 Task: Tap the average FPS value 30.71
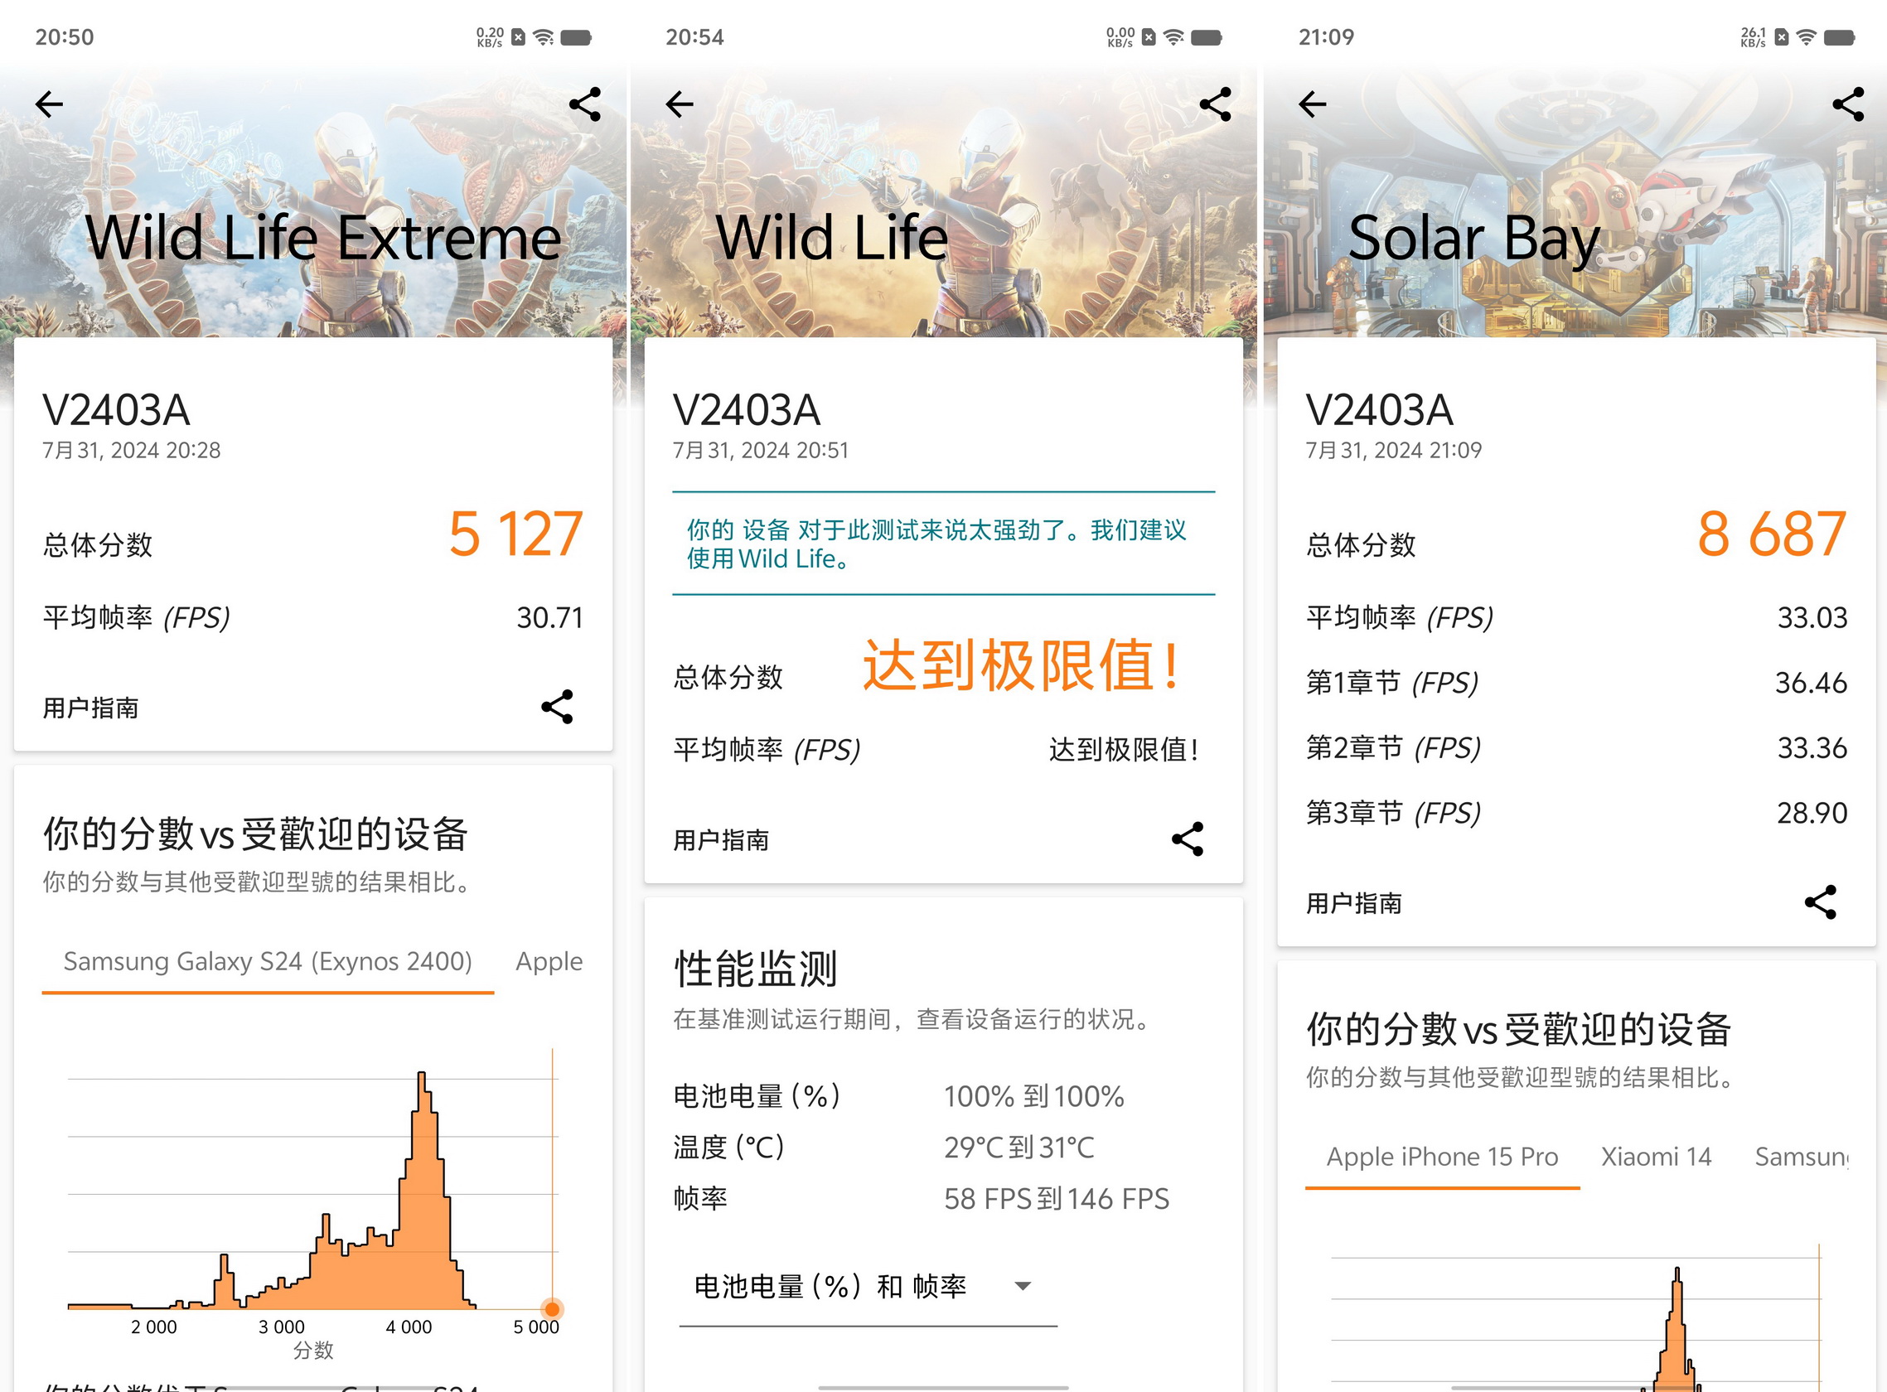click(x=549, y=617)
